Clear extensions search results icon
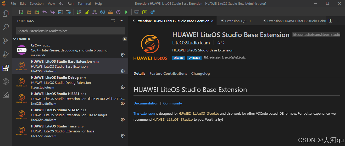Image resolution: width=345 pixels, height=146 pixels. (x=113, y=21)
